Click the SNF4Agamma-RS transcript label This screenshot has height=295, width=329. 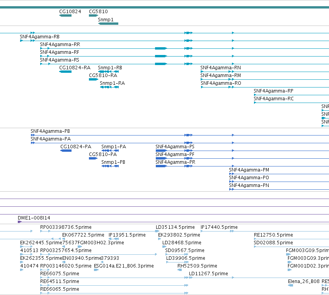pyautogui.click(x=60, y=60)
